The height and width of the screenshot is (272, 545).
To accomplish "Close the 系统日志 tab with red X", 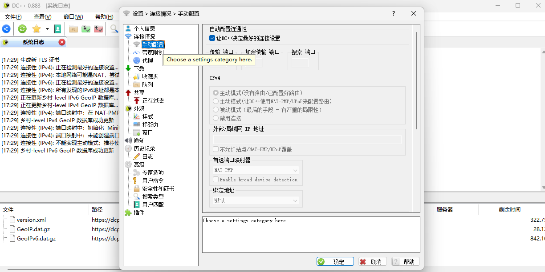I will pyautogui.click(x=62, y=42).
